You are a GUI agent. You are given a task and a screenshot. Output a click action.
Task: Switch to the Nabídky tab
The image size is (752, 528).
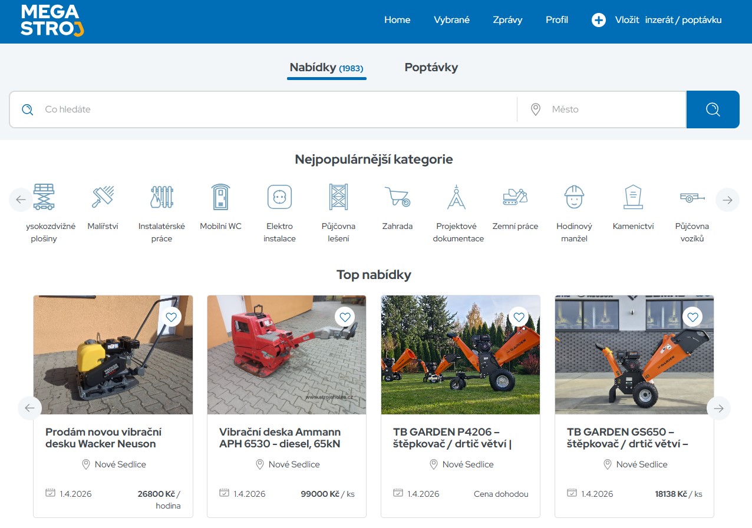(326, 68)
